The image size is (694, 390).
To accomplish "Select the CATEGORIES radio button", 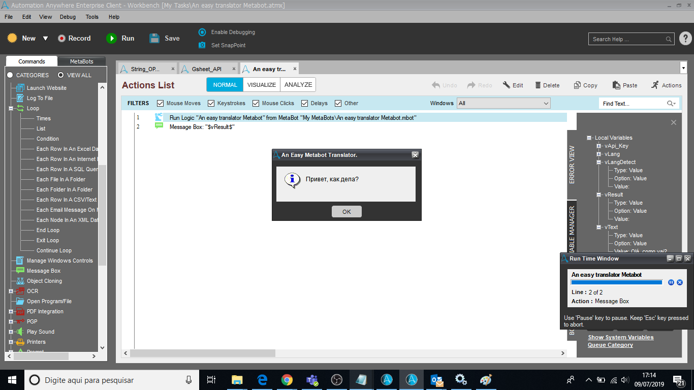I will 10,75.
